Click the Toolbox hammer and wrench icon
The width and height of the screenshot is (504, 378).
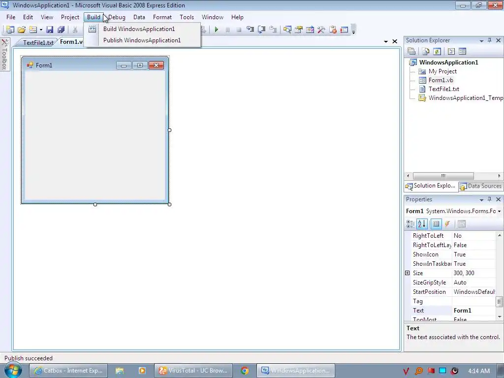point(321,30)
